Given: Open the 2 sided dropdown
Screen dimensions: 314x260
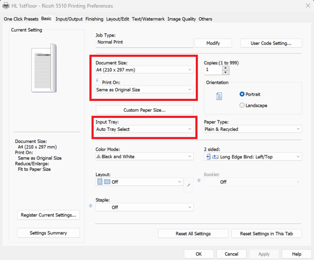Looking at the screenshot, I should click(253, 157).
